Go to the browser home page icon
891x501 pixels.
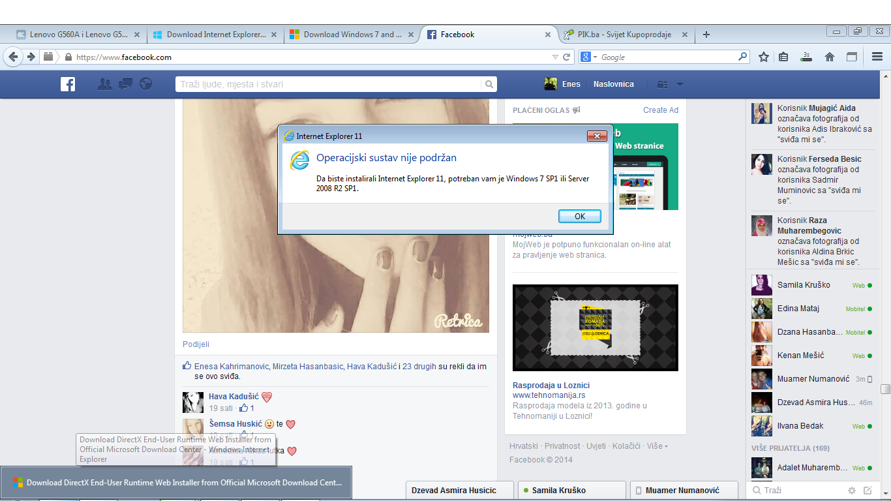tap(830, 57)
